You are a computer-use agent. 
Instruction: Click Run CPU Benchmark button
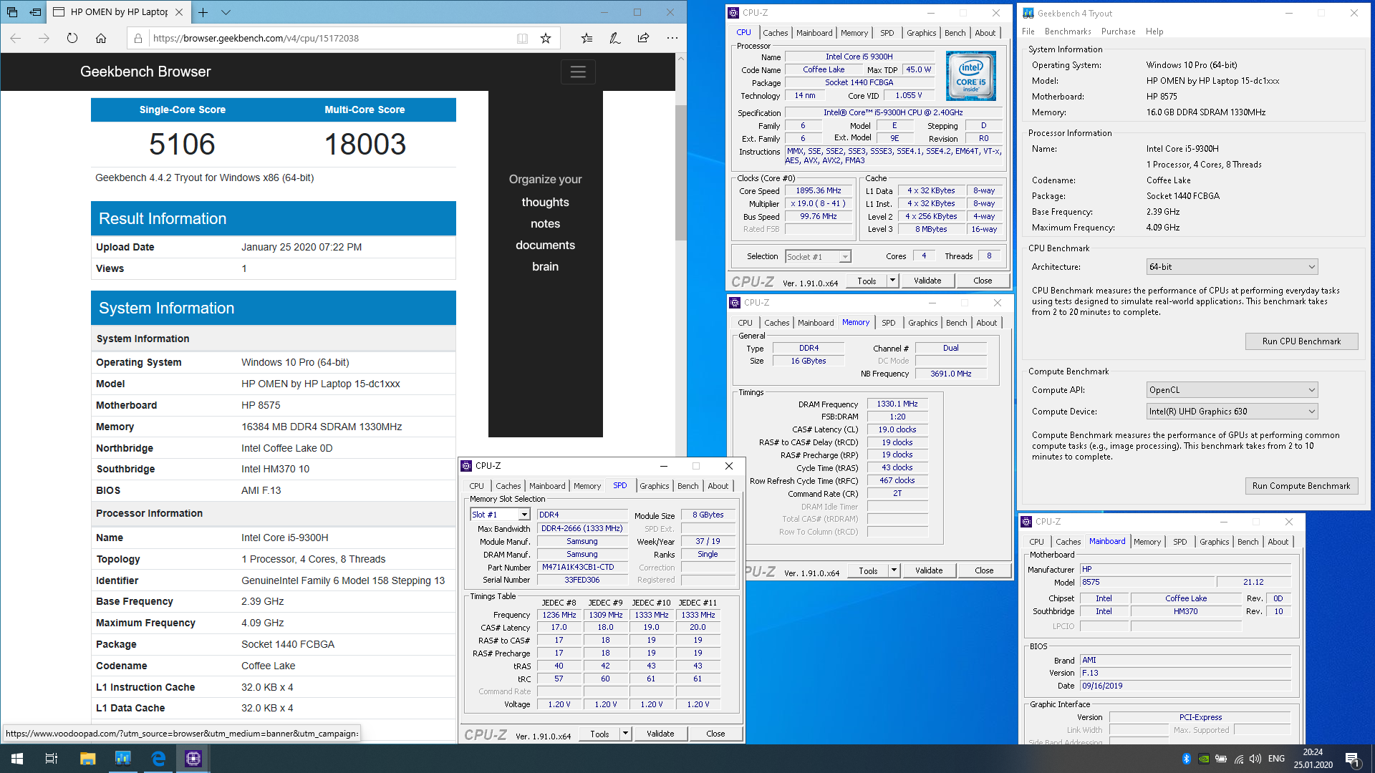(x=1301, y=341)
